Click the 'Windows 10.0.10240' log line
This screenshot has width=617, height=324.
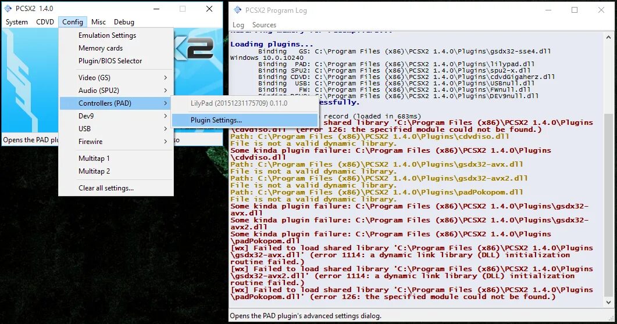coord(267,57)
